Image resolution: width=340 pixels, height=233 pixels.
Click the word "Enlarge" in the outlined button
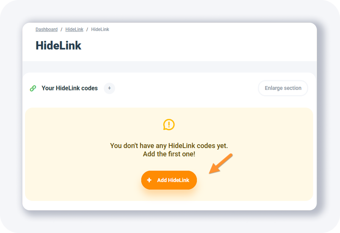pos(274,88)
